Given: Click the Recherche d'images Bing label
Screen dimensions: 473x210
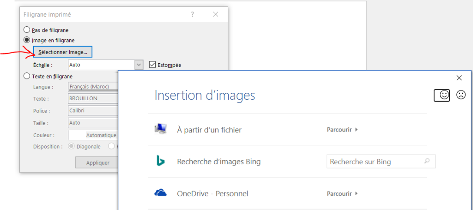Looking at the screenshot, I should click(218, 162).
